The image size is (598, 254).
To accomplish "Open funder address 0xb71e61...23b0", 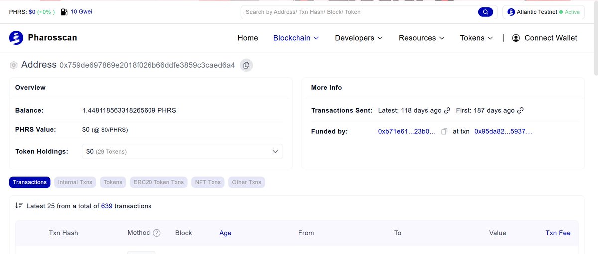I will tap(406, 132).
